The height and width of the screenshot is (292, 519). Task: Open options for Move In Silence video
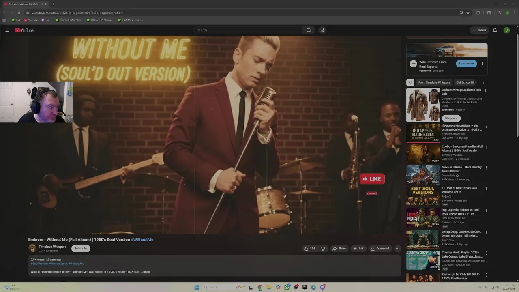(x=486, y=167)
